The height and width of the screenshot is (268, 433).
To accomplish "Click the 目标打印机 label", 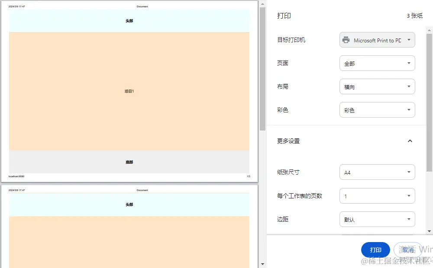I will click(x=291, y=40).
